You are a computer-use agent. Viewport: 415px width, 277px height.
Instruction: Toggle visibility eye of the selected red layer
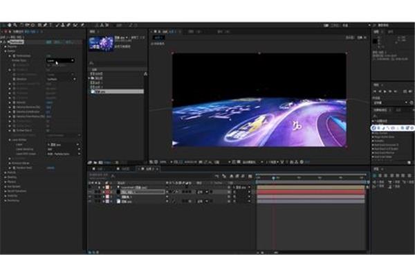point(90,192)
